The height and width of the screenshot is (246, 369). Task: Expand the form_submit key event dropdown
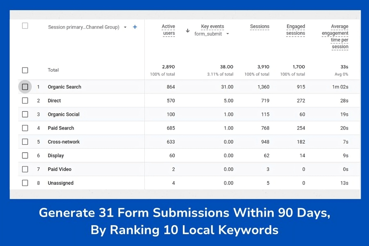click(x=228, y=34)
